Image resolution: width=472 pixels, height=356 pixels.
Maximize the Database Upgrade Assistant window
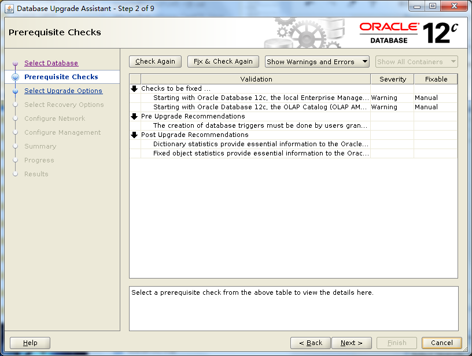[433, 6]
